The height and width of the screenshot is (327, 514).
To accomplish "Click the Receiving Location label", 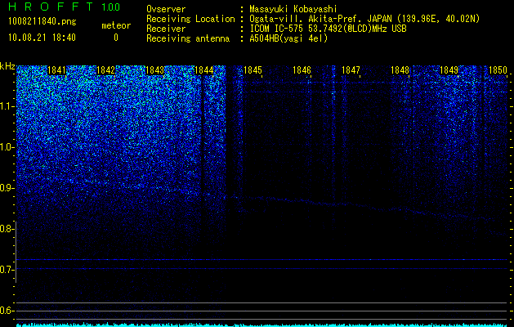I will pos(190,19).
